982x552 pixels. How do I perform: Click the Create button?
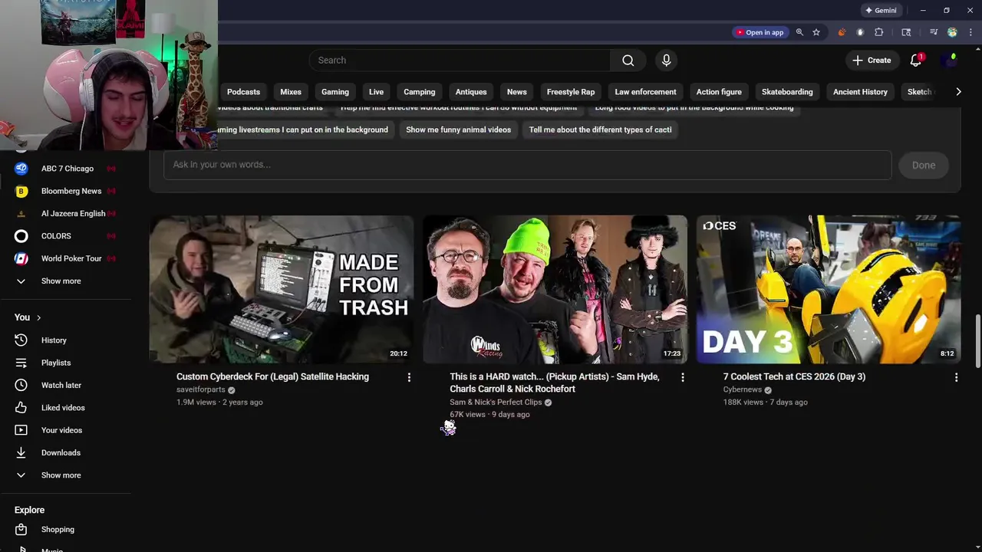[872, 61]
